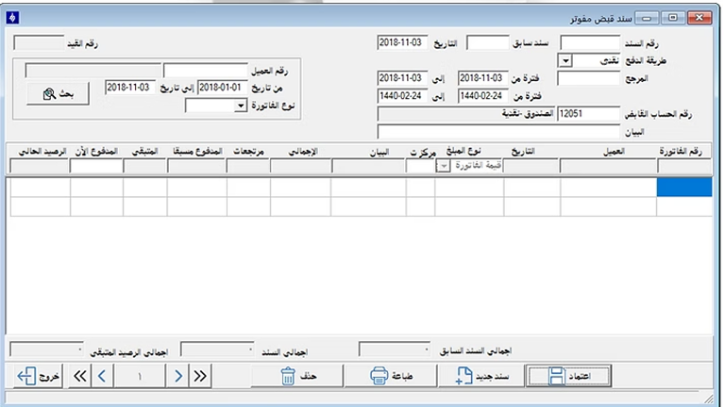Click the current balance (الرصيد الحالي) column header
Viewport: 725px width, 407px height.
(x=42, y=152)
